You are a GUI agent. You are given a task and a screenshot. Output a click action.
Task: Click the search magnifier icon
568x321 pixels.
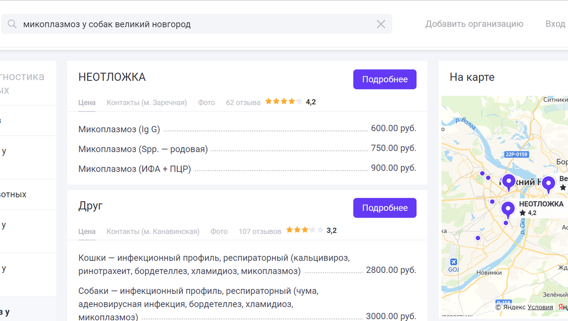12,24
